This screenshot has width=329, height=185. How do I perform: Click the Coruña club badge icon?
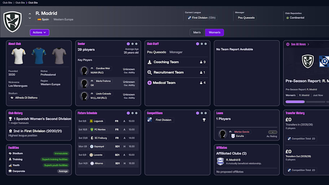click(x=233, y=136)
